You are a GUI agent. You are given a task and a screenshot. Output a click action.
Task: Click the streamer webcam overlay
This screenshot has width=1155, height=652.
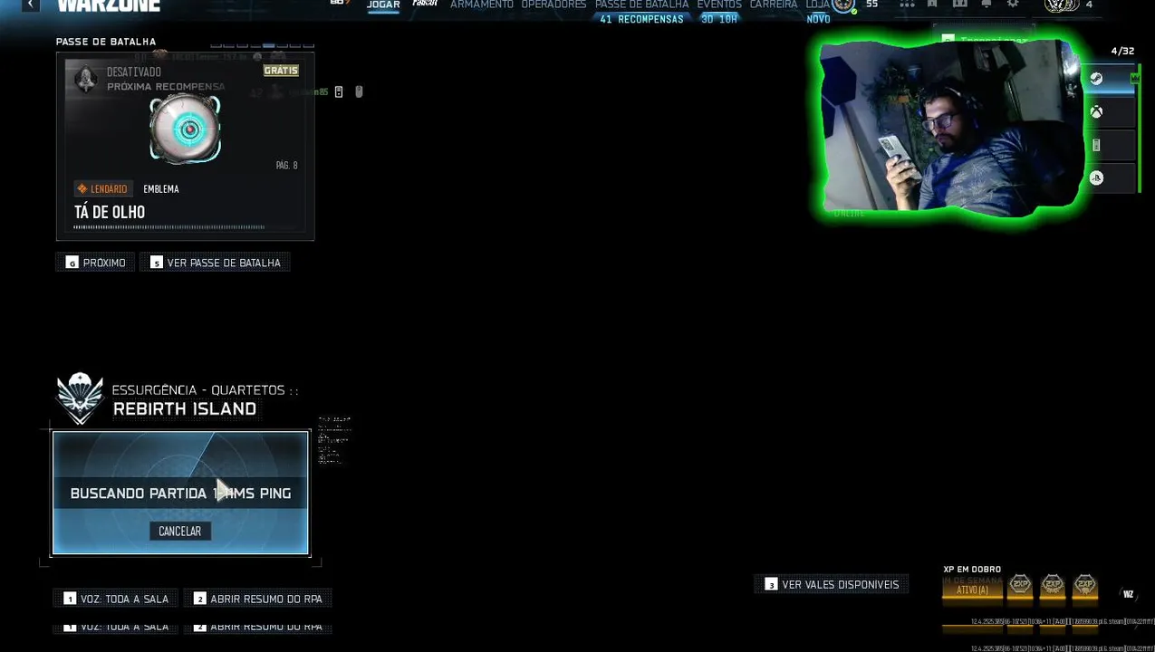(x=950, y=126)
